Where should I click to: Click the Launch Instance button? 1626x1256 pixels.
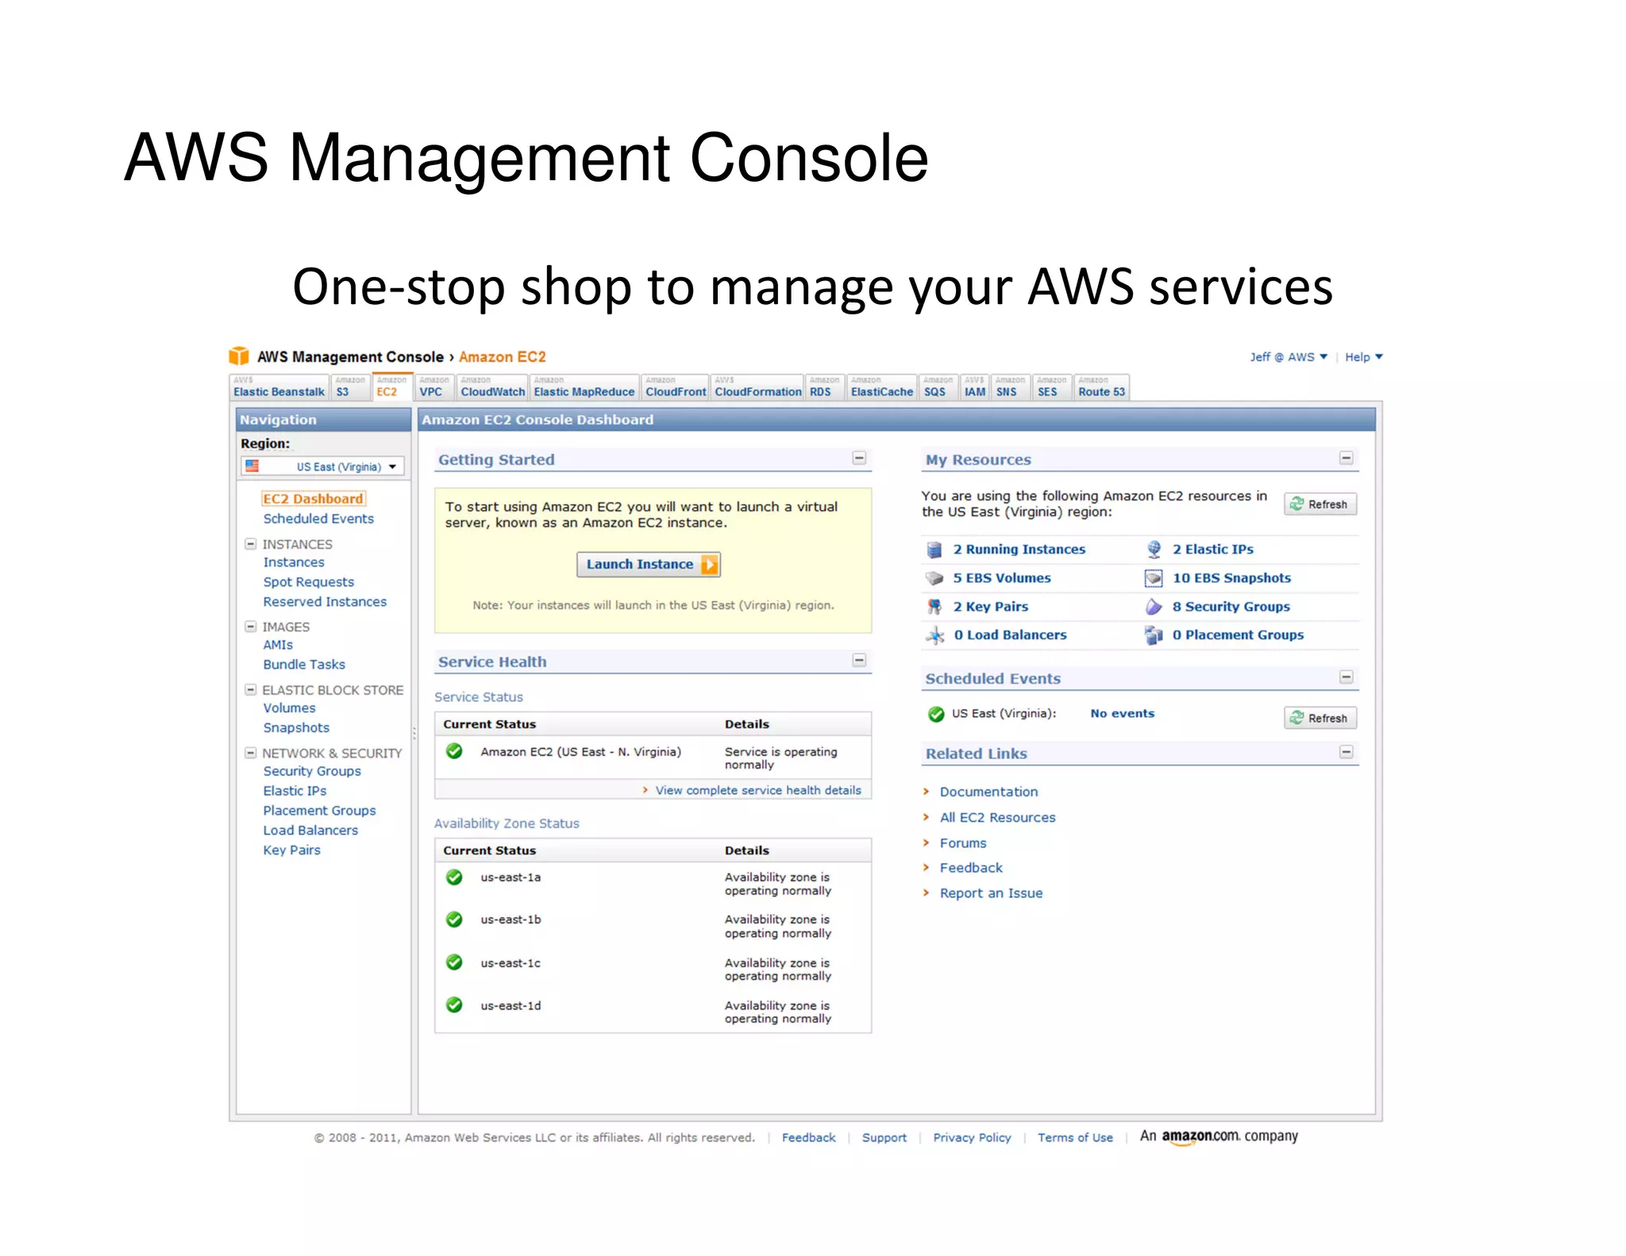649,564
